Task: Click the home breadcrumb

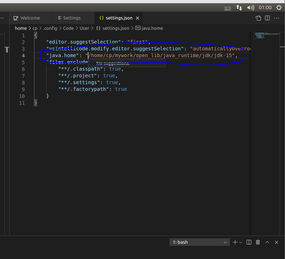Action: (x=21, y=28)
